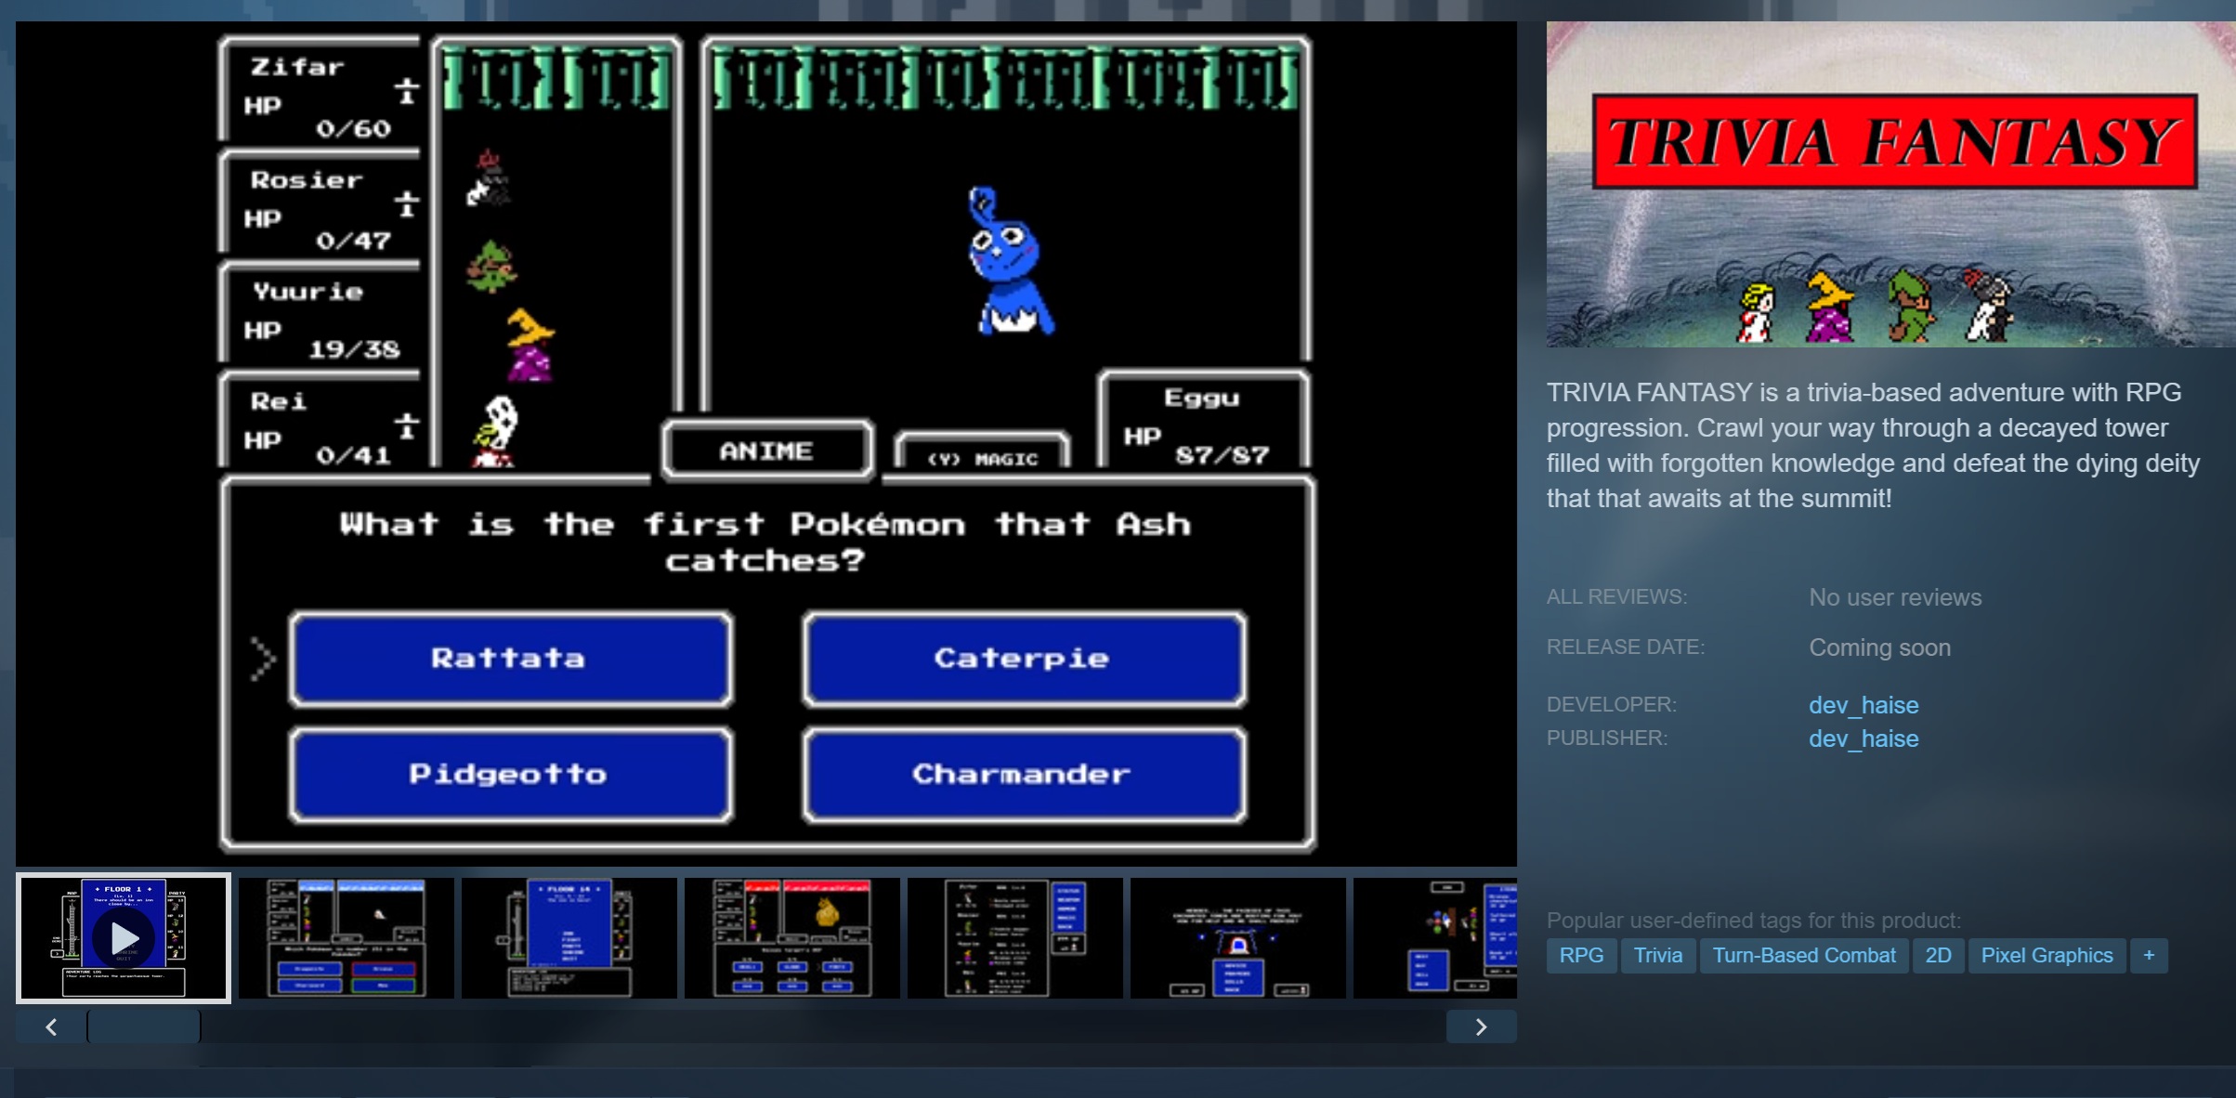Screen dimensions: 2236x1098
Task: Select the Turn-Based Combat tag
Action: (1803, 955)
